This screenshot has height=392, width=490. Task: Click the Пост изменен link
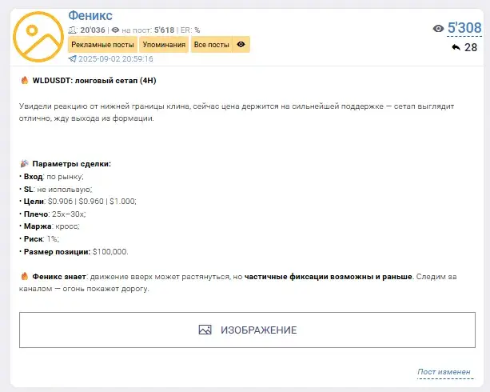(444, 372)
